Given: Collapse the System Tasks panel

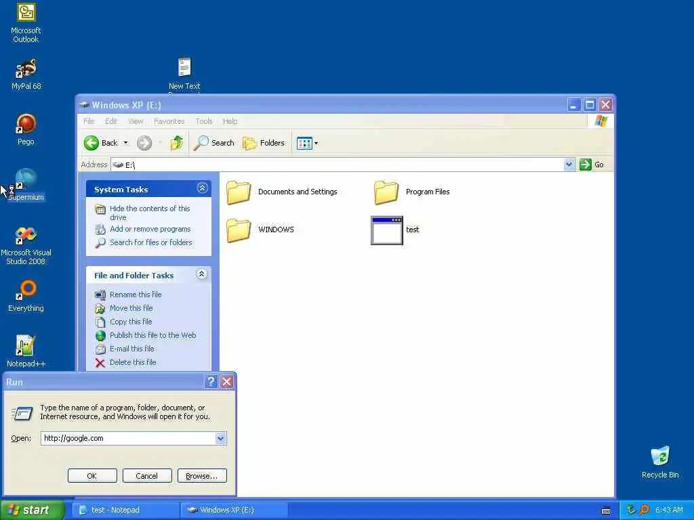Looking at the screenshot, I should click(x=202, y=188).
